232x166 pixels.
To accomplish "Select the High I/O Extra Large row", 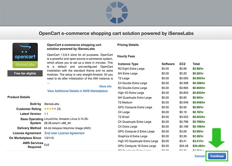I will [x=162, y=93].
